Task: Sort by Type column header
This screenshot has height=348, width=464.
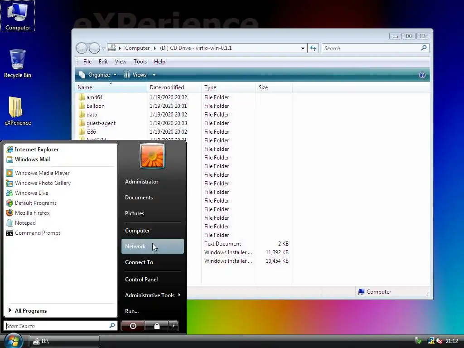Action: (228, 87)
